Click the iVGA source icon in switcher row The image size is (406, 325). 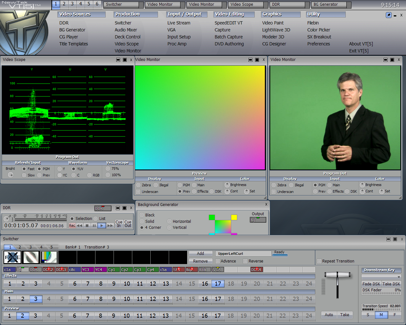[x=218, y=269]
